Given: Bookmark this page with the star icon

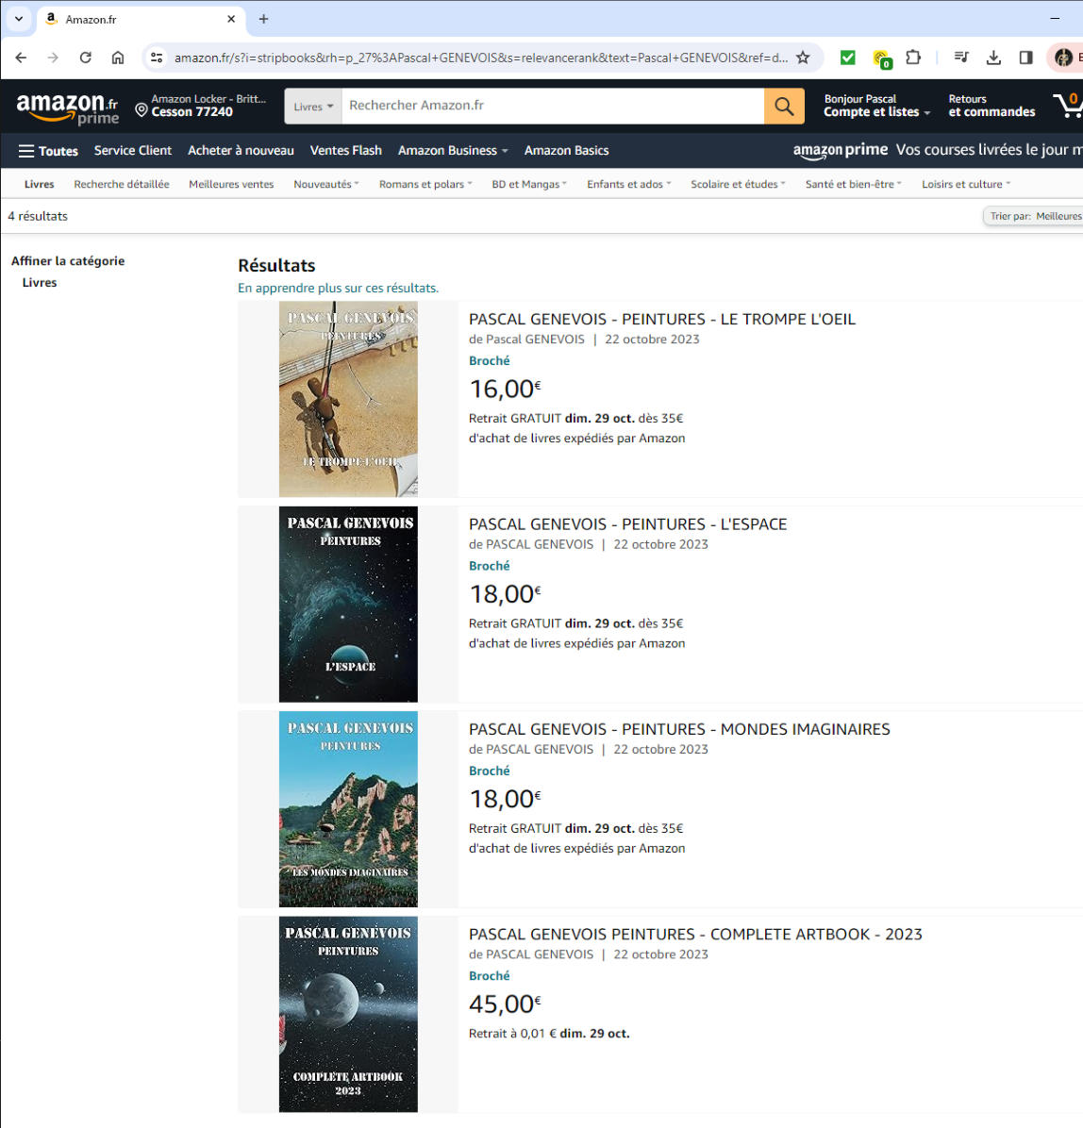Looking at the screenshot, I should click(803, 58).
